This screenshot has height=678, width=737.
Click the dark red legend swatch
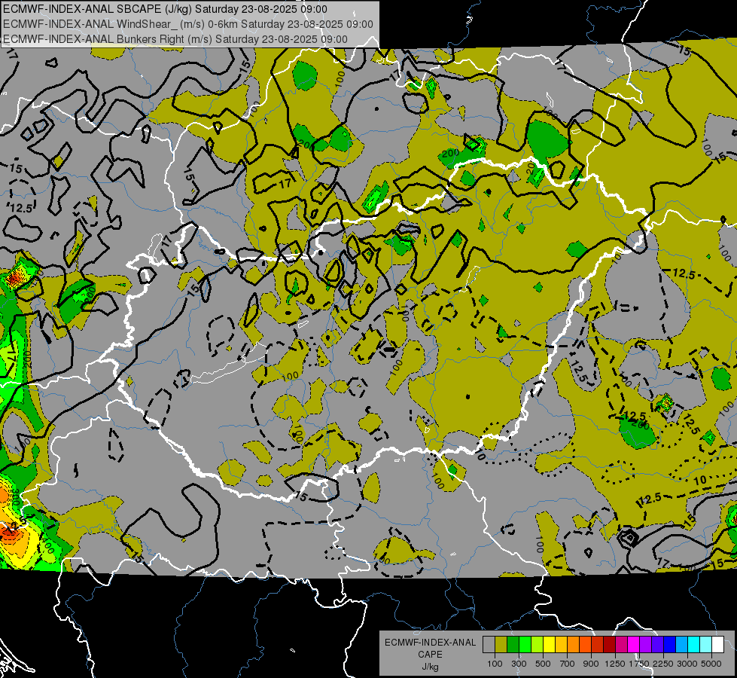click(610, 645)
